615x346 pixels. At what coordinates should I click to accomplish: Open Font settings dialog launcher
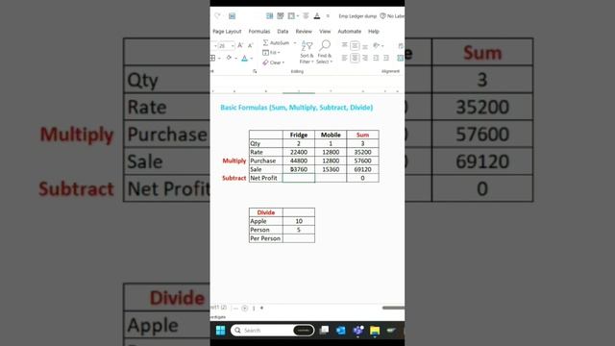(x=255, y=71)
